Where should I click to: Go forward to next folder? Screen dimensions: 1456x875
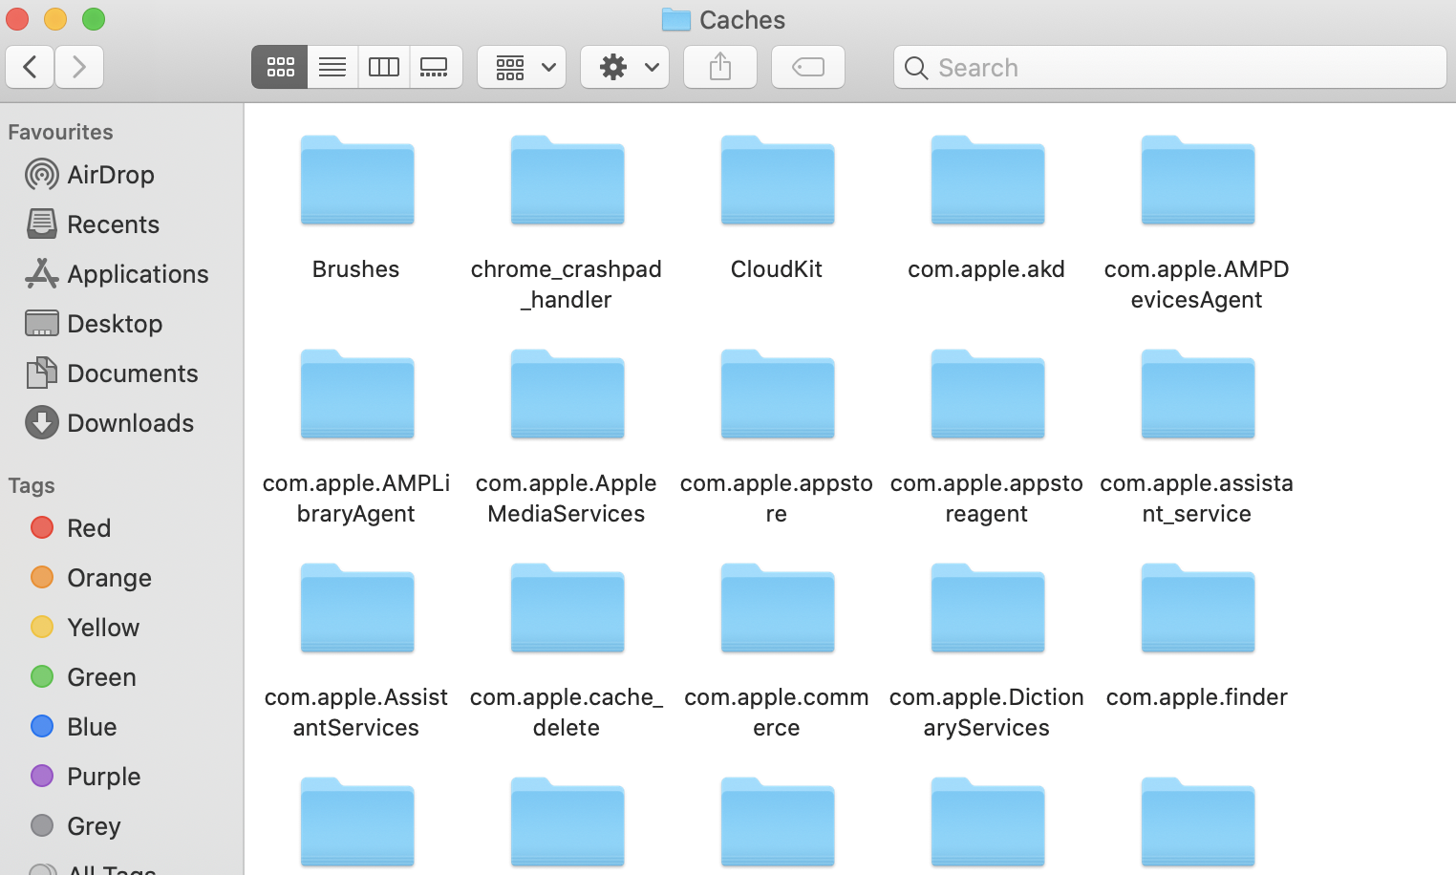(79, 67)
